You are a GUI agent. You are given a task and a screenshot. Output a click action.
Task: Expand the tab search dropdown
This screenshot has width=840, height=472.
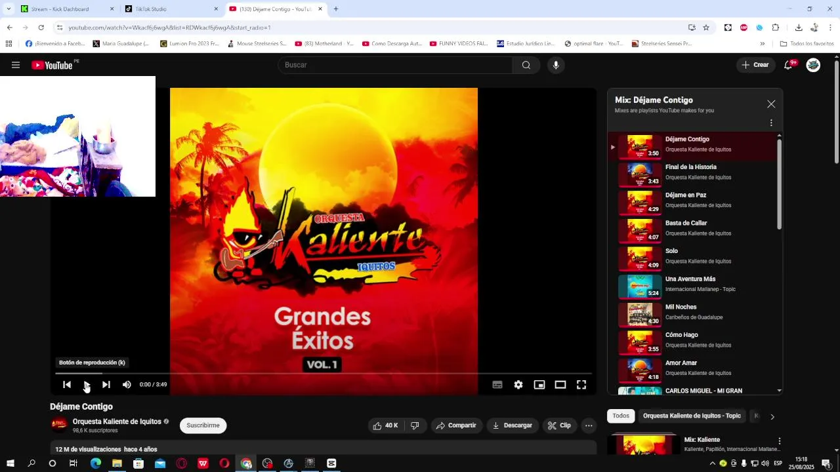[9, 9]
